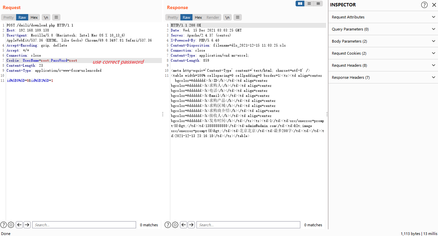The width and height of the screenshot is (438, 236).
Task: Click the INSPECTOR panel title
Action: tap(343, 5)
